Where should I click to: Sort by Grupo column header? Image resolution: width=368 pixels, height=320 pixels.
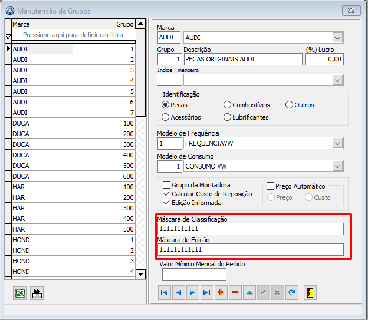[104, 24]
